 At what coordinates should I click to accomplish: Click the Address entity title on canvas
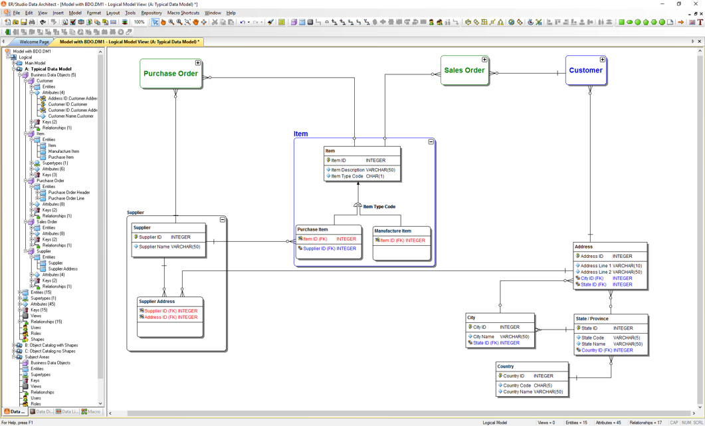pyautogui.click(x=583, y=247)
